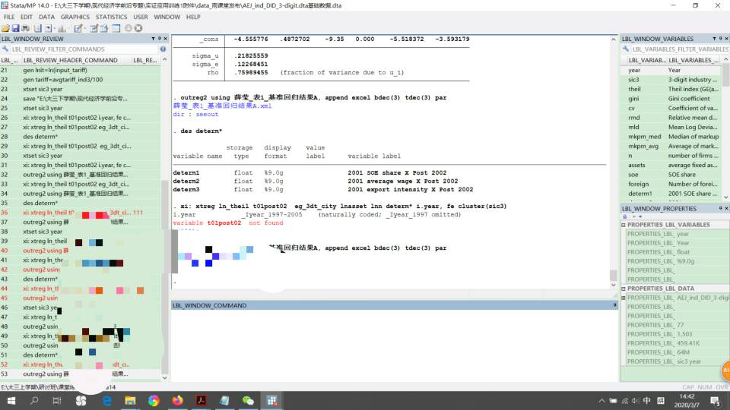The height and width of the screenshot is (410, 730).
Task: Toggle auto-hide pin on Review panel
Action: 159,39
